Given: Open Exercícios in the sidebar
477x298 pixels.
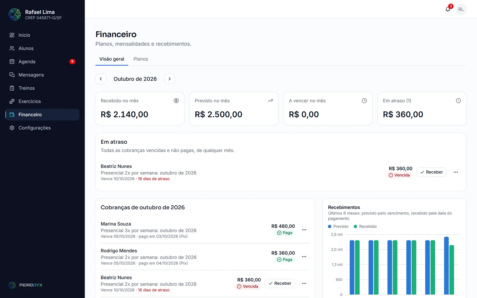Looking at the screenshot, I should point(42,101).
